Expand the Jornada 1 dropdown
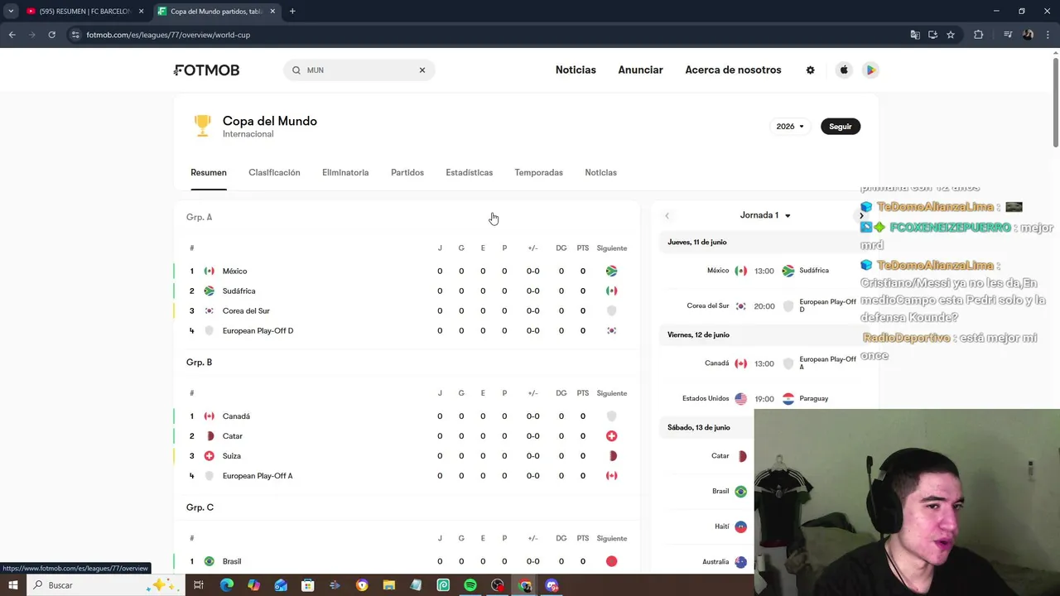The width and height of the screenshot is (1060, 596). click(x=765, y=215)
